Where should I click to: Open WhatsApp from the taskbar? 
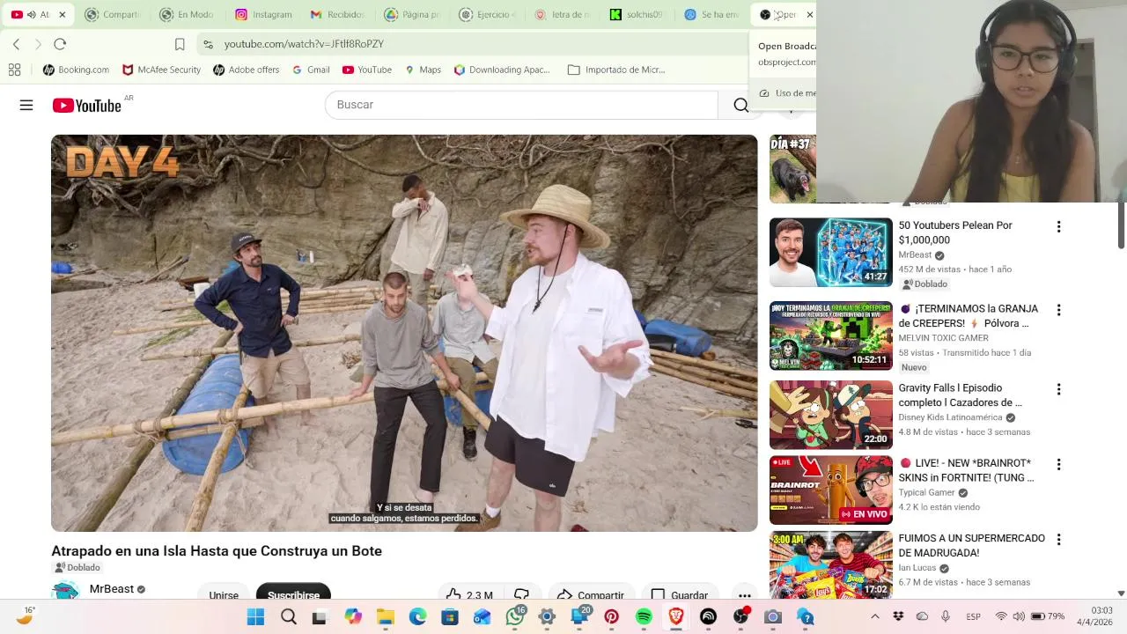click(515, 617)
